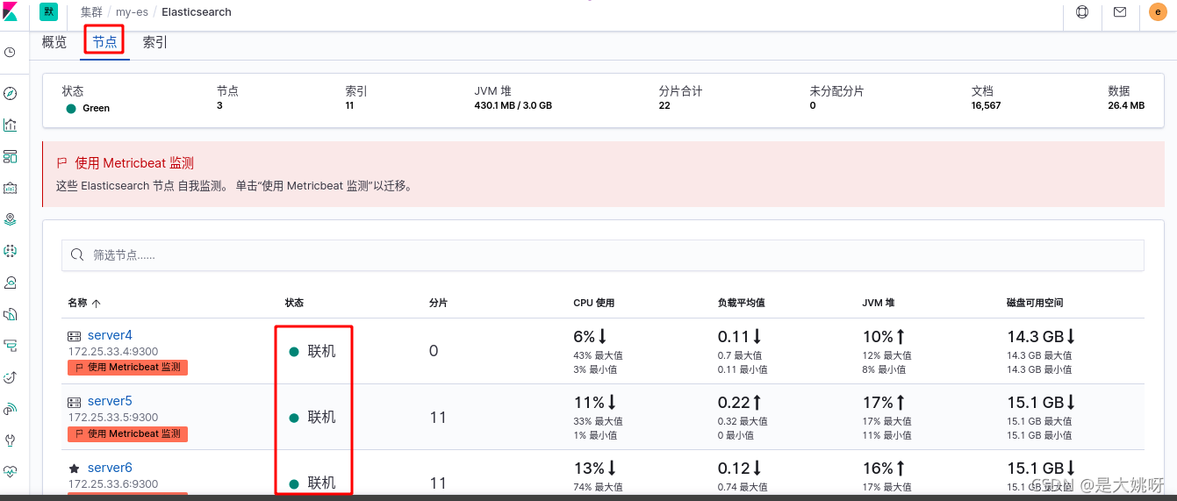The height and width of the screenshot is (501, 1177).
Task: Open the help menu icon
Action: (x=1081, y=12)
